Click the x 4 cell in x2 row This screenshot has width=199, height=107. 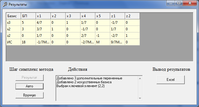coord(88,29)
